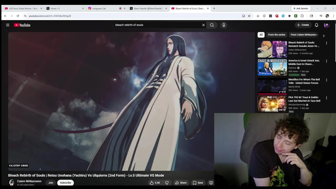The image size is (336, 189).
Task: Select From Calem MrNazreenn chip
Action: click(x=304, y=35)
